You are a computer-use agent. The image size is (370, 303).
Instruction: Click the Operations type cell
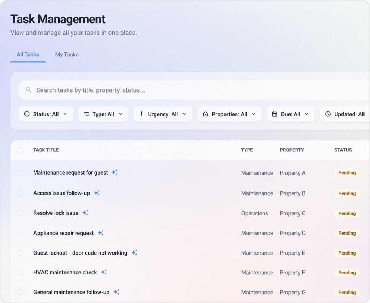click(255, 213)
